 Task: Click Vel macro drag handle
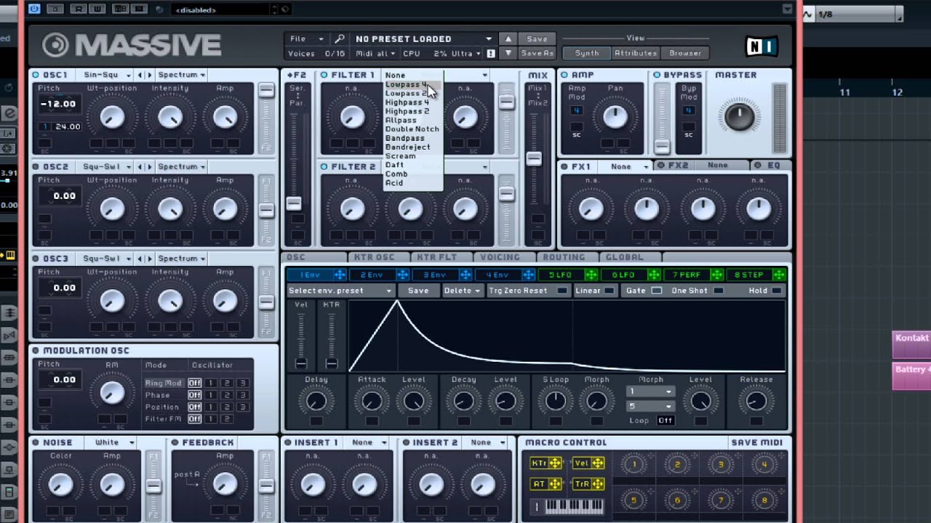click(598, 463)
